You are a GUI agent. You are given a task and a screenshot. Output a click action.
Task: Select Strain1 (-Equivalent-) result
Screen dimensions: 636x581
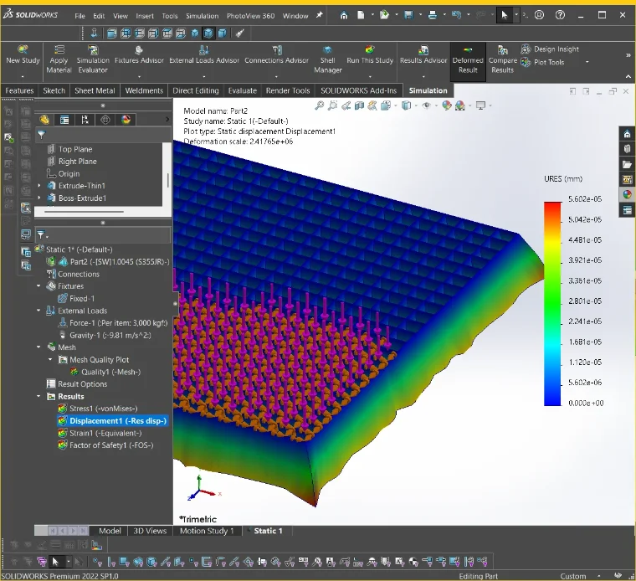pos(100,433)
